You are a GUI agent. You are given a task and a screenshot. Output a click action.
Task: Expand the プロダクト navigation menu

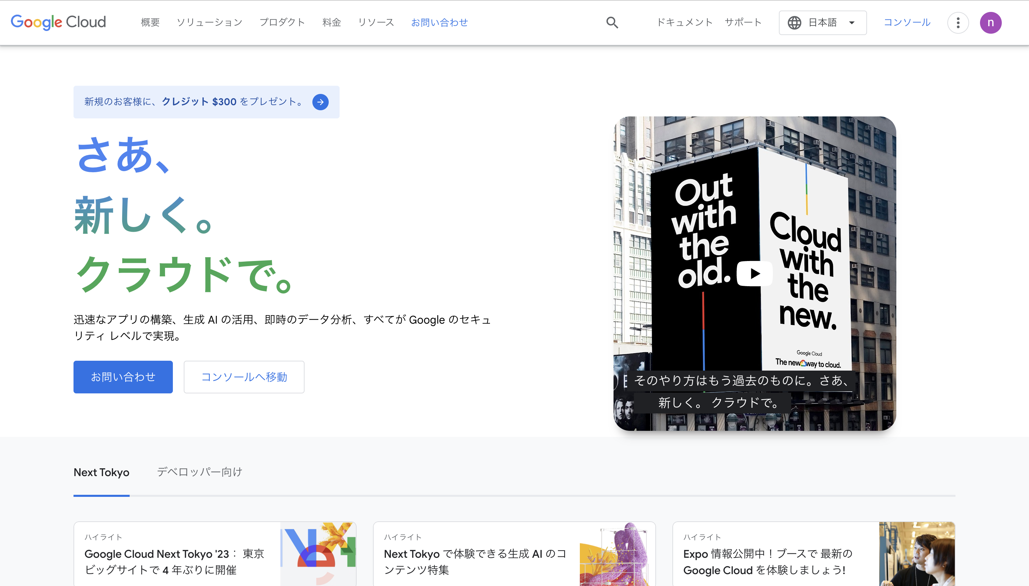coord(282,22)
